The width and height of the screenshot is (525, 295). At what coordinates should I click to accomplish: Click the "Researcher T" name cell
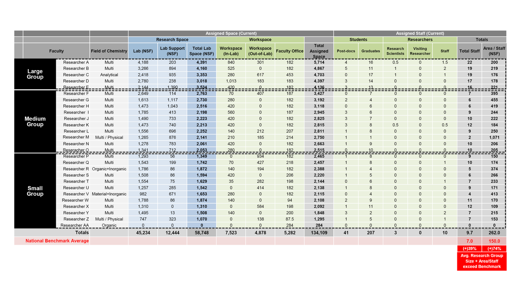pyautogui.click(x=76, y=181)
